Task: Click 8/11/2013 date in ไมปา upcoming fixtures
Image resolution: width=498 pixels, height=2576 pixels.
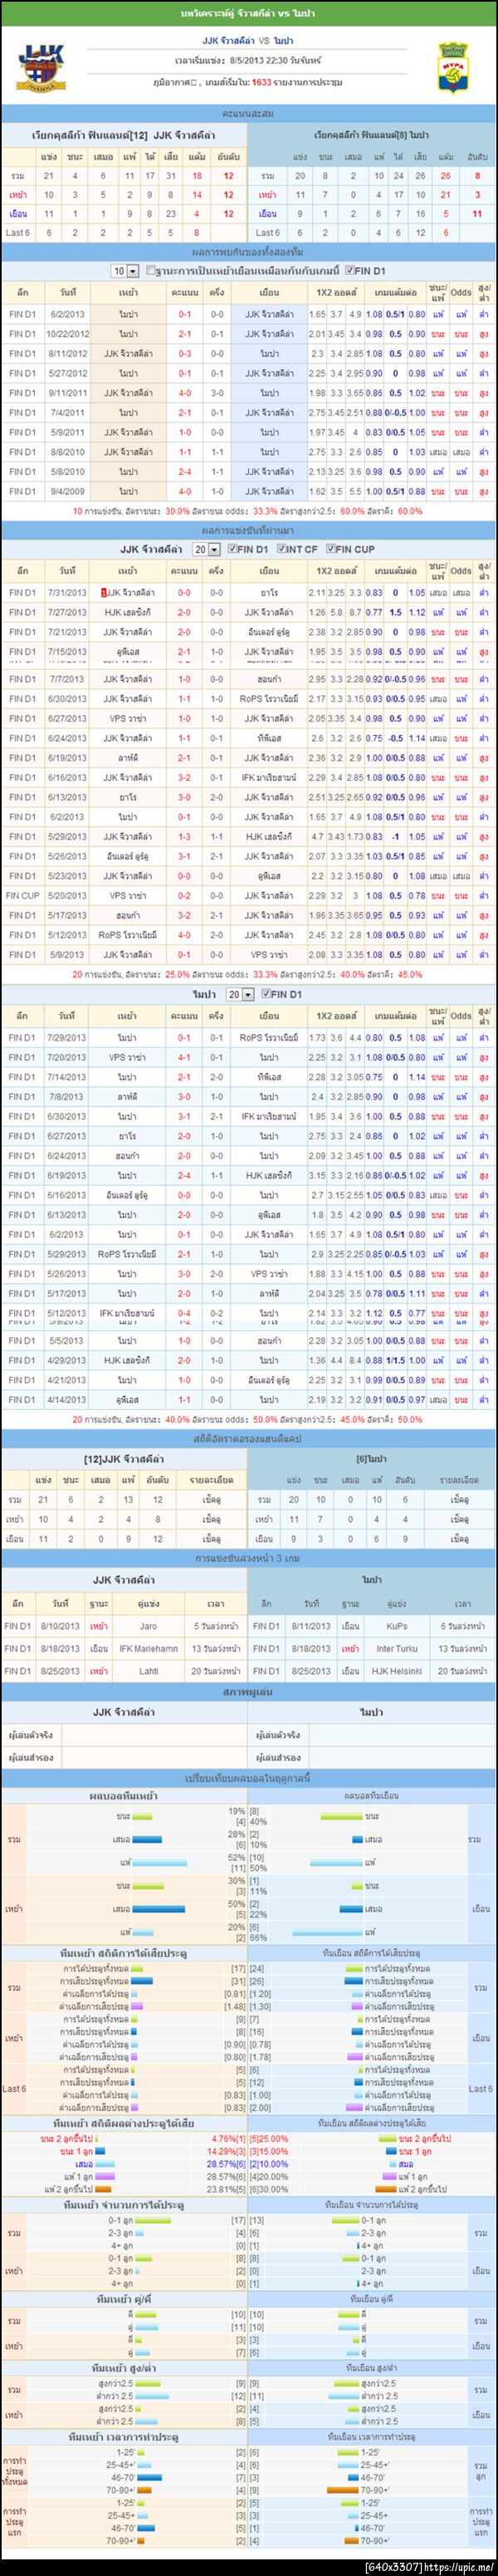Action: click(x=312, y=1625)
